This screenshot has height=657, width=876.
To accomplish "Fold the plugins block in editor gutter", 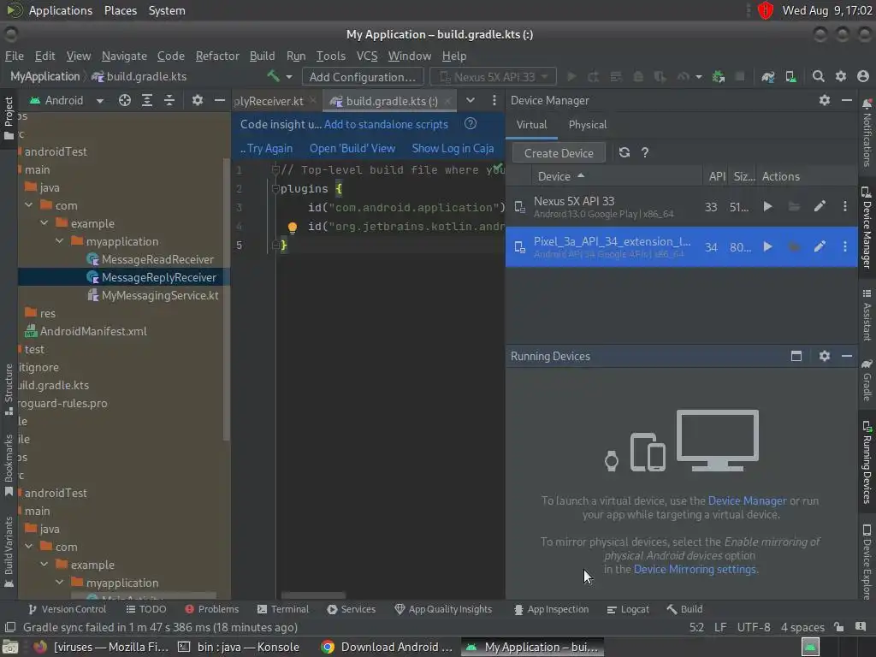I will pyautogui.click(x=275, y=189).
